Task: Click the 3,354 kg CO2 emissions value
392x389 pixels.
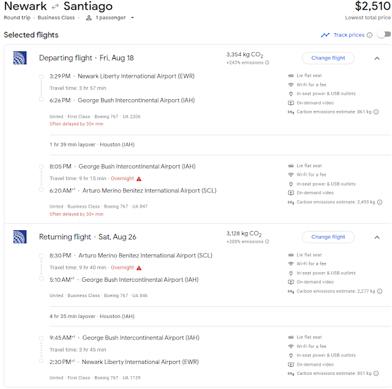Action: tap(244, 55)
